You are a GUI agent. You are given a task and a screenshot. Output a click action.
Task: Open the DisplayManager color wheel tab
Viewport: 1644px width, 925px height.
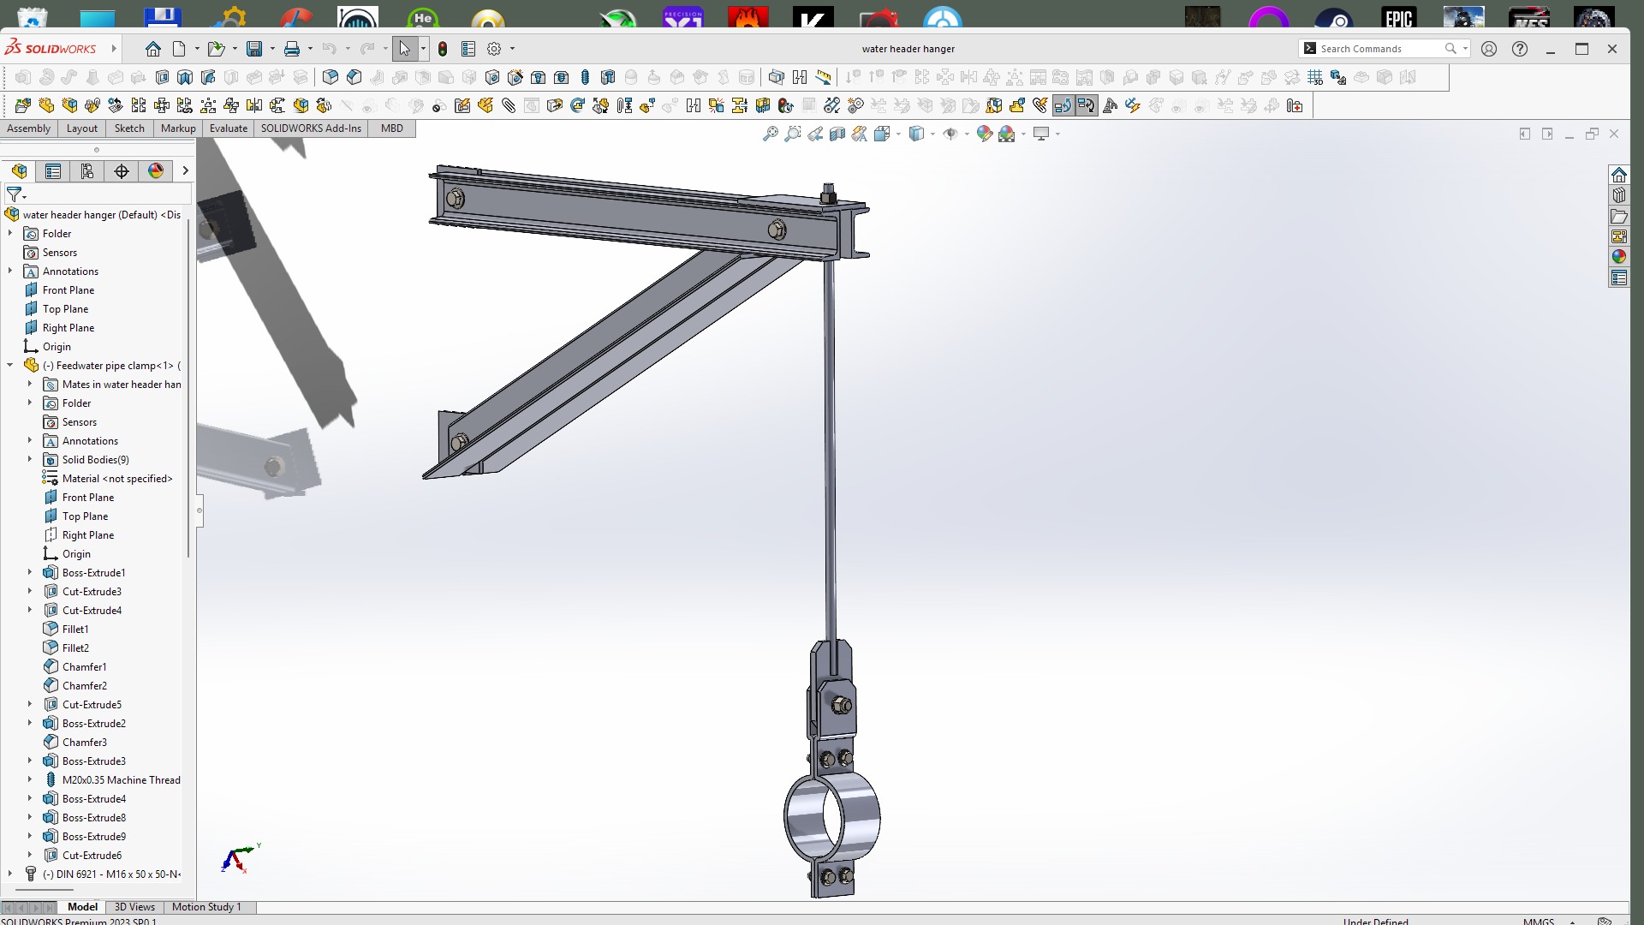pos(156,171)
